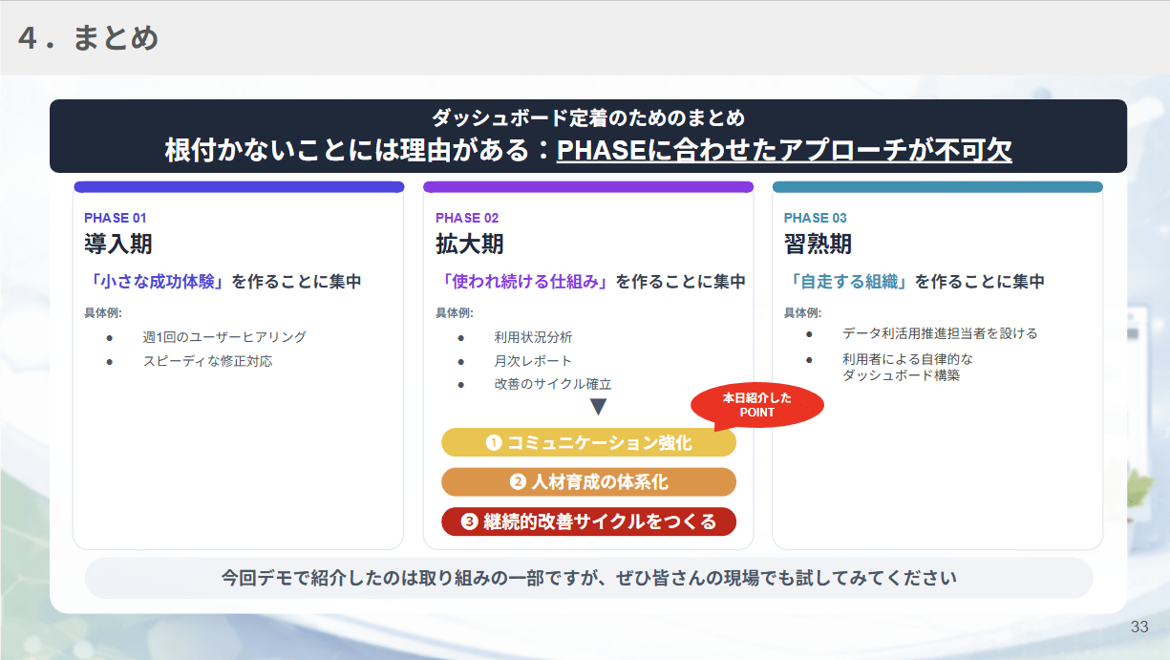The width and height of the screenshot is (1170, 660).
Task: Click "データ利活用推進担当者を設ける" bullet
Action: pos(940,333)
